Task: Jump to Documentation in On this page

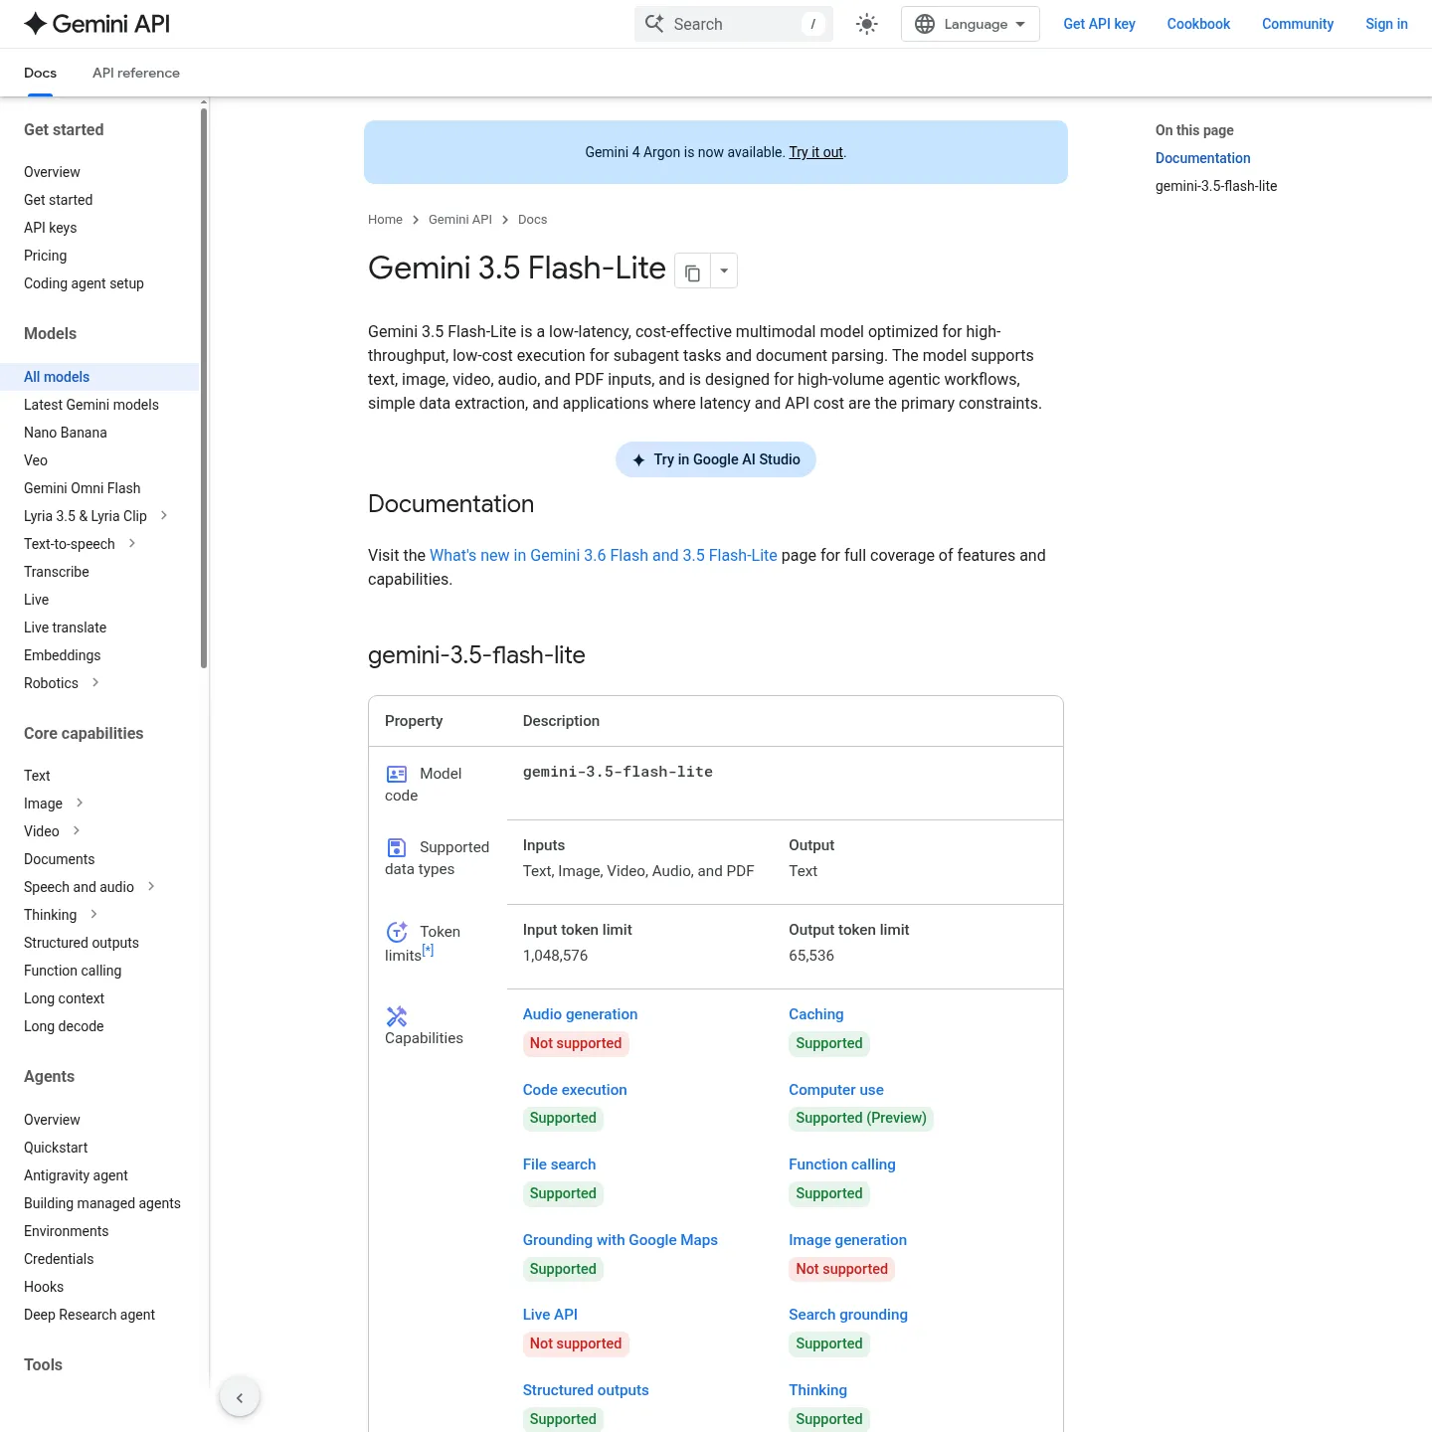Action: click(x=1202, y=158)
